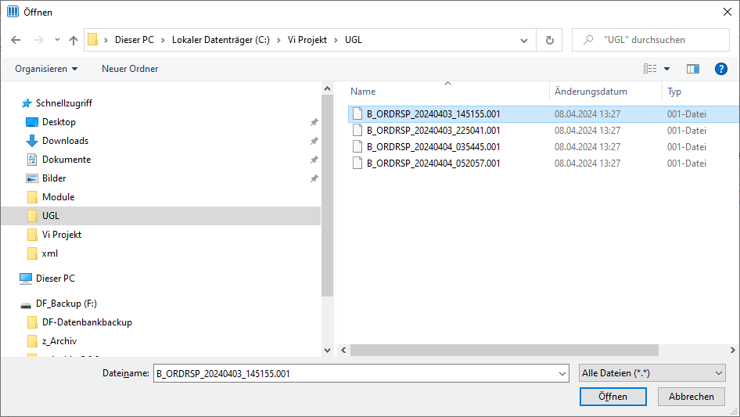Go up one folder level
740x417 pixels.
coord(74,40)
